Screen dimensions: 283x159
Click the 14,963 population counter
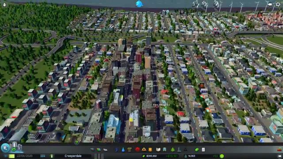click(191, 156)
